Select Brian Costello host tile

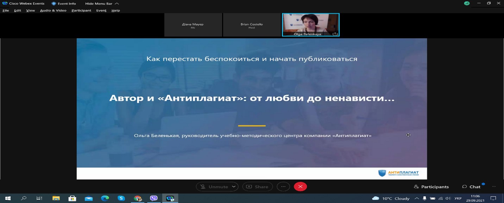252,25
